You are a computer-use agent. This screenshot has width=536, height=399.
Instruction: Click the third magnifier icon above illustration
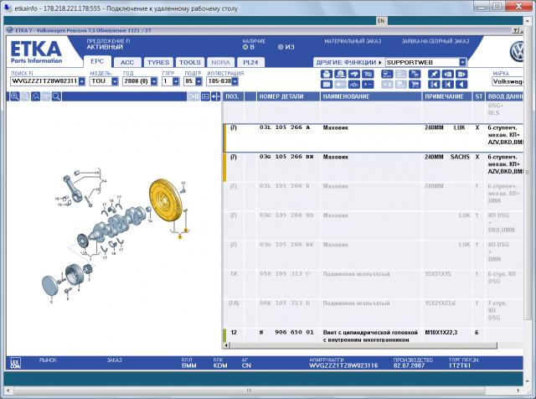(35, 96)
